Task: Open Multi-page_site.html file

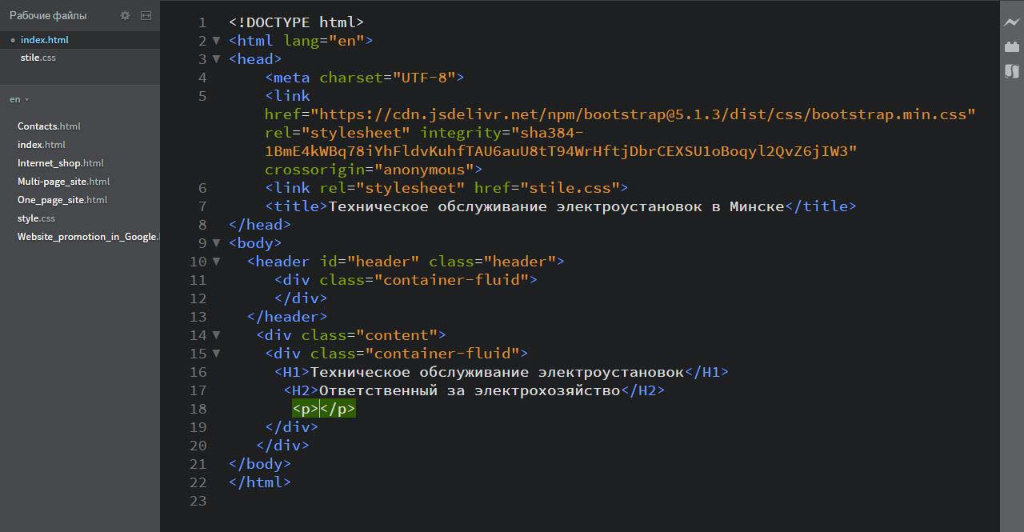Action: tap(63, 182)
